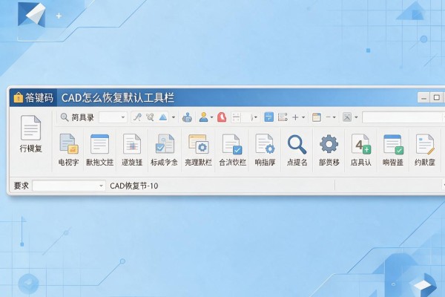This screenshot has height=297, width=445.
Task: Open the combo box next to 要求
Action: (69, 186)
